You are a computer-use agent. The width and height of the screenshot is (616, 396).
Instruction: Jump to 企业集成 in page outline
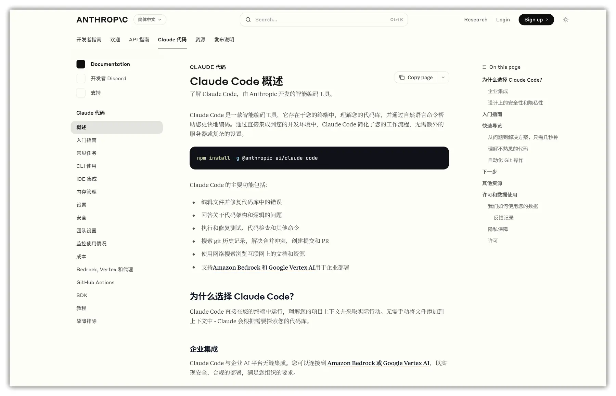(498, 92)
